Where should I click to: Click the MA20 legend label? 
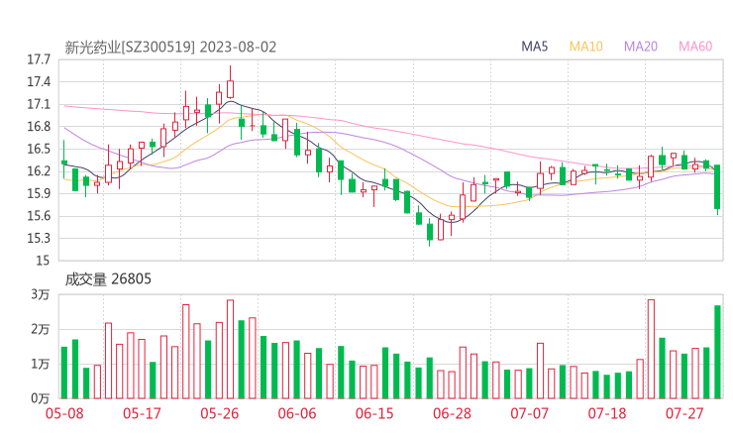pos(641,47)
